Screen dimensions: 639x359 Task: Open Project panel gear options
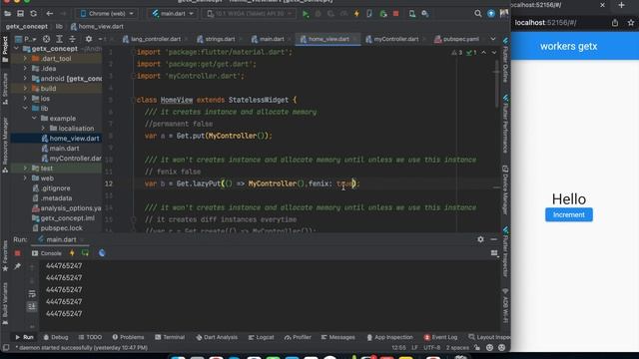[89, 39]
